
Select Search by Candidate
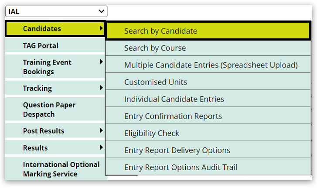(160, 31)
